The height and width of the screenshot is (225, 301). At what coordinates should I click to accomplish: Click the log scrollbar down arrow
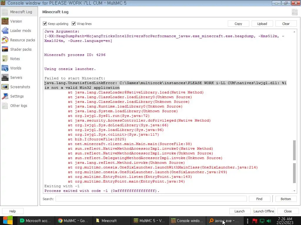point(294,191)
